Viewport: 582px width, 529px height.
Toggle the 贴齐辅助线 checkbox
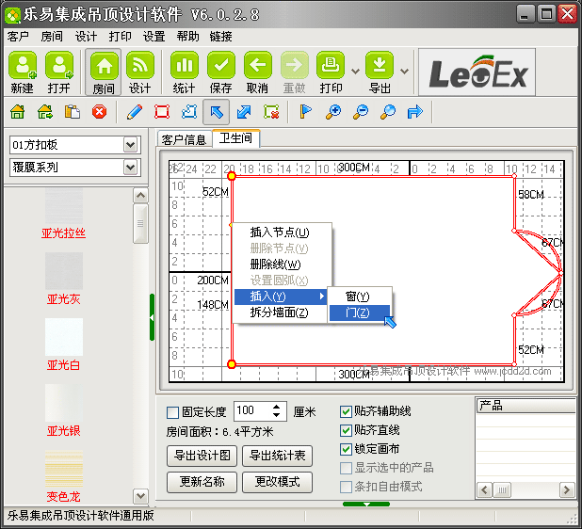(346, 411)
